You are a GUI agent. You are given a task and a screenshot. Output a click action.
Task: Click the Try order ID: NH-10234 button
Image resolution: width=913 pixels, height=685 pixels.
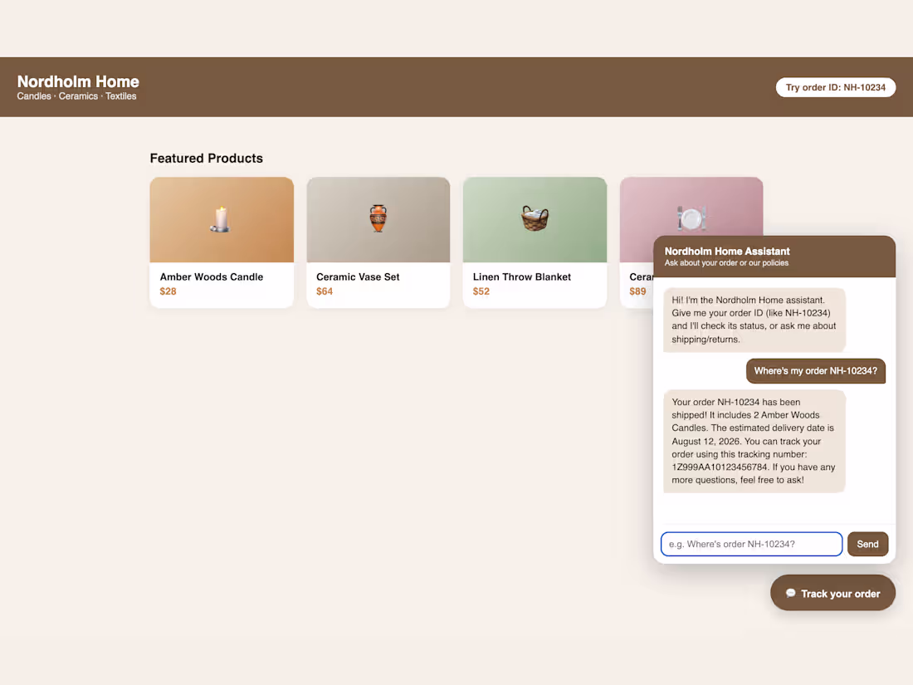(x=835, y=87)
